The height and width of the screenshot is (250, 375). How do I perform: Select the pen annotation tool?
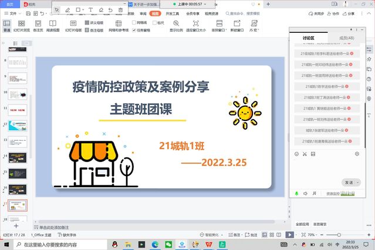[67, 10]
